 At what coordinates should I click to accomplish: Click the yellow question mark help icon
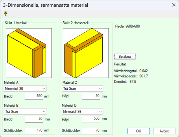tap(5, 14)
